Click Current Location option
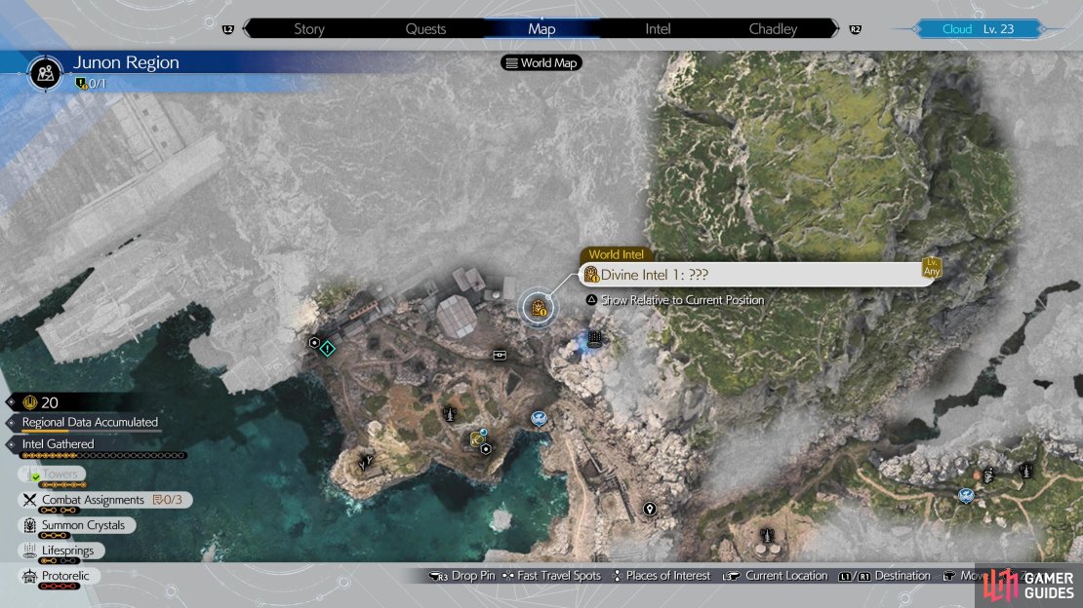1083x608 pixels. coord(775,576)
